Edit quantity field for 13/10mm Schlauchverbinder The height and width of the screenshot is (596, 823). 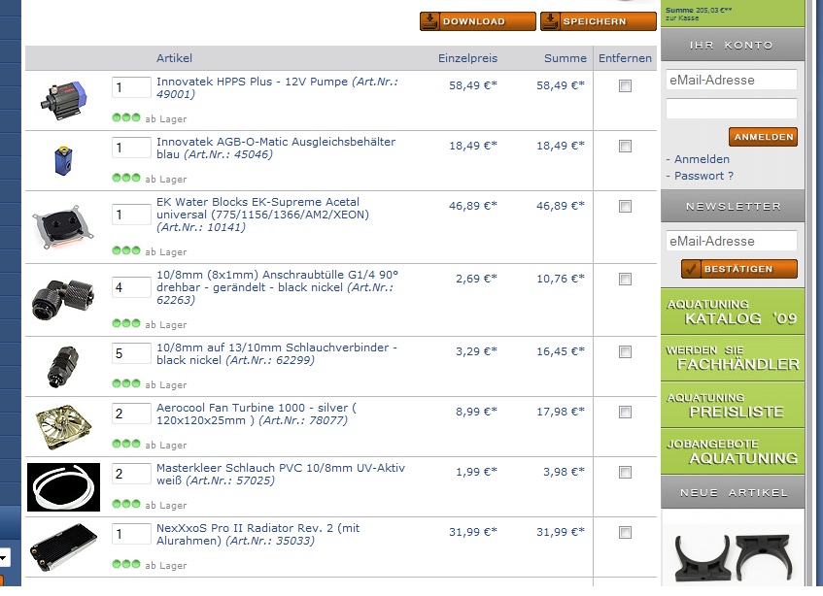click(x=131, y=353)
